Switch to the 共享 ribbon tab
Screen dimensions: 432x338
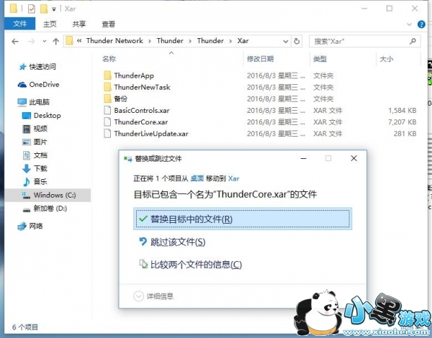click(x=79, y=24)
